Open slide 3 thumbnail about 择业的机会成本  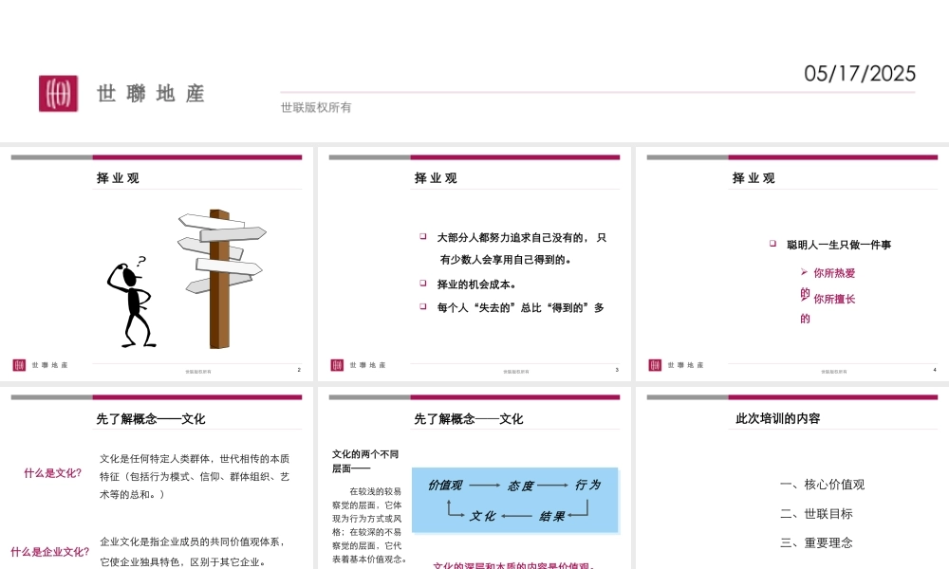tap(474, 265)
